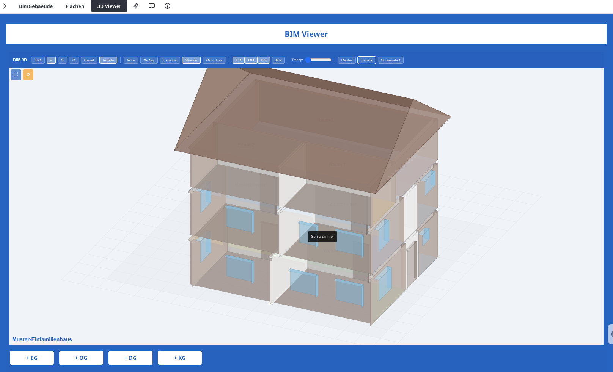Viewport: 613px width, 372px height.
Task: Click the comment bubble icon in the header
Action: pyautogui.click(x=151, y=6)
